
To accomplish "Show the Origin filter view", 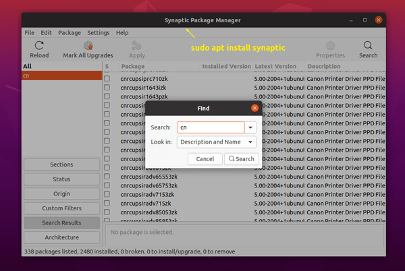I will pos(61,193).
